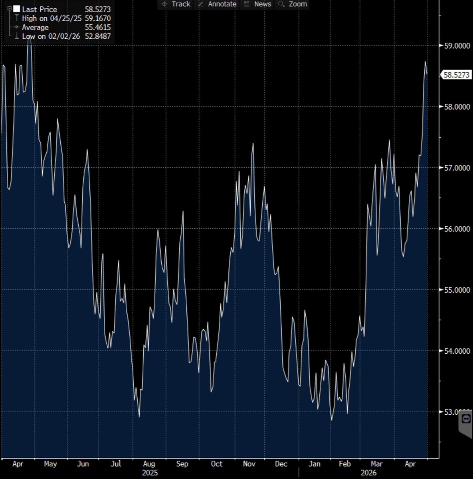
Task: Click the Apr label at the axis end
Action: pos(410,464)
